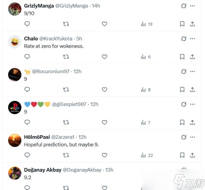
Task: Open @KrackYukota profile handle link
Action: pos(56,39)
